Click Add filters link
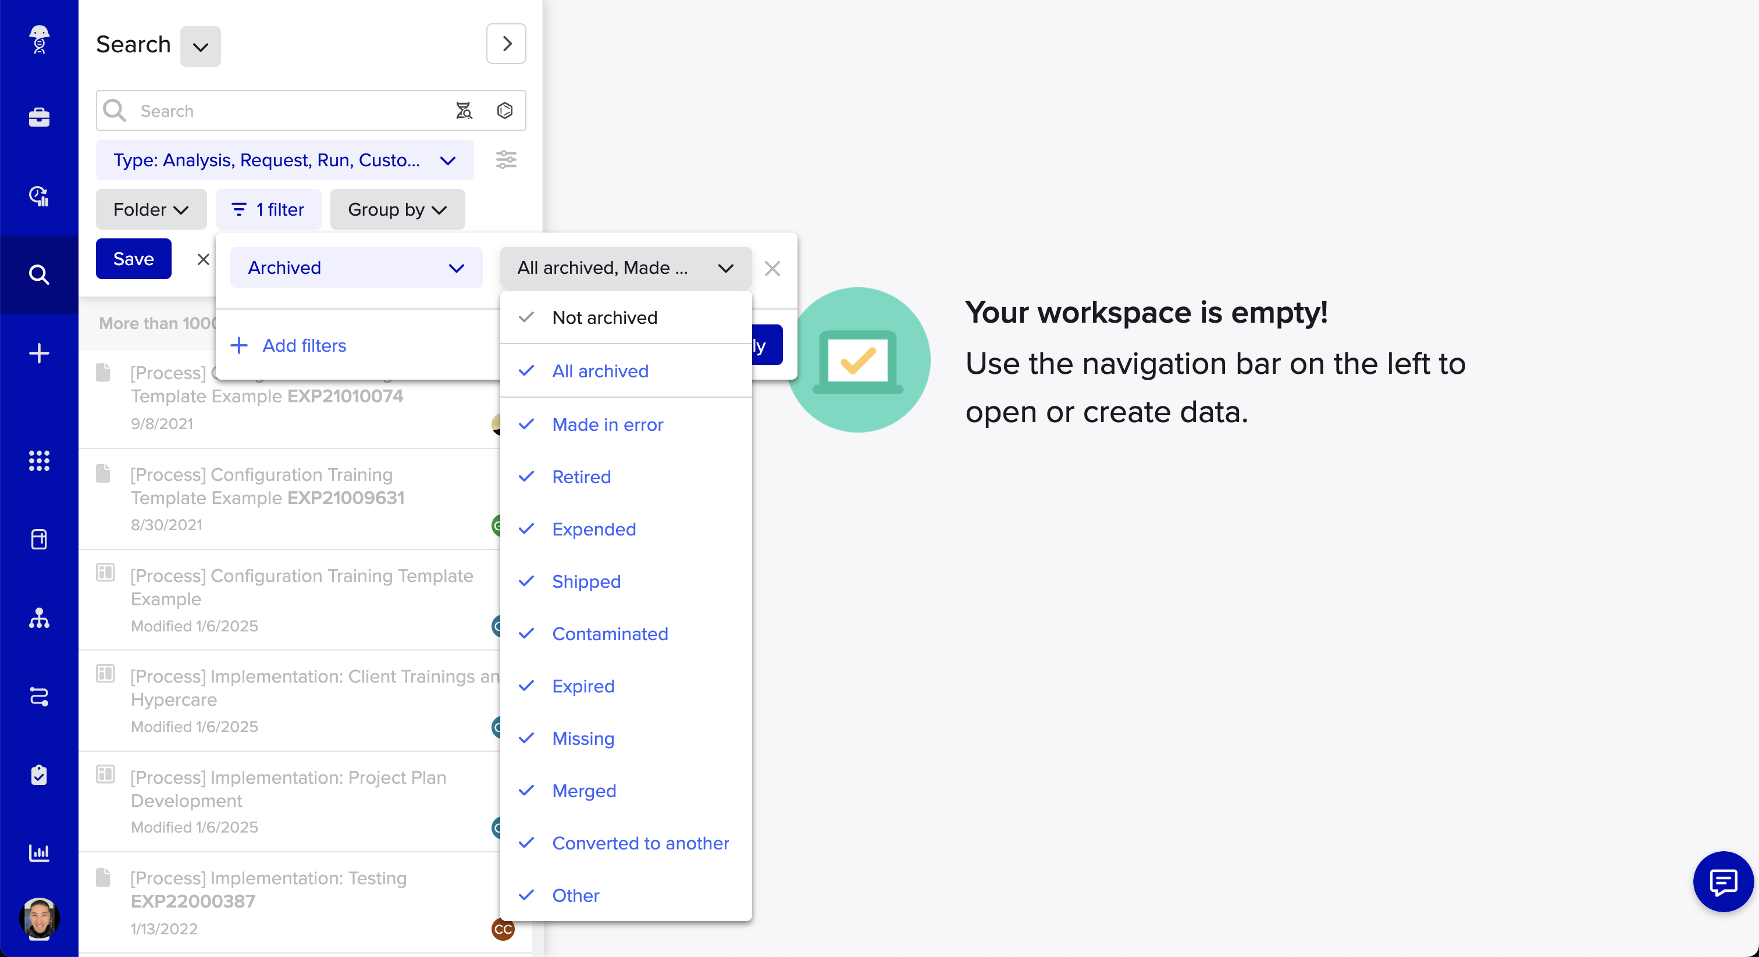 288,345
